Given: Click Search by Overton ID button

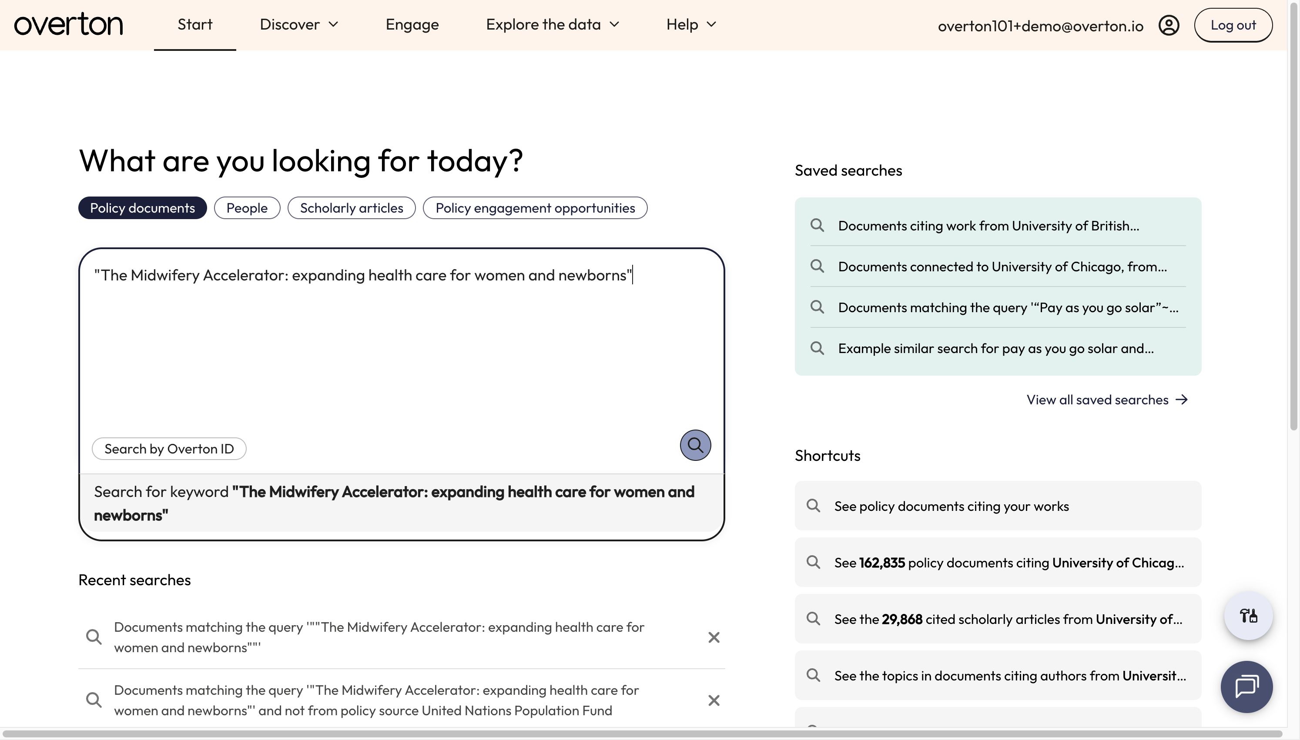Looking at the screenshot, I should (x=169, y=449).
